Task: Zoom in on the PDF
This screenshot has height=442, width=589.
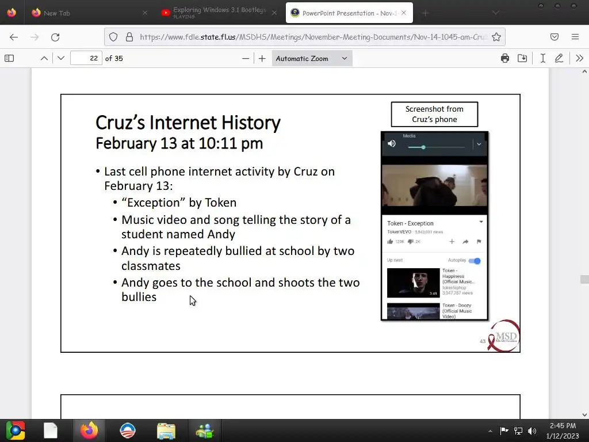Action: click(x=262, y=58)
